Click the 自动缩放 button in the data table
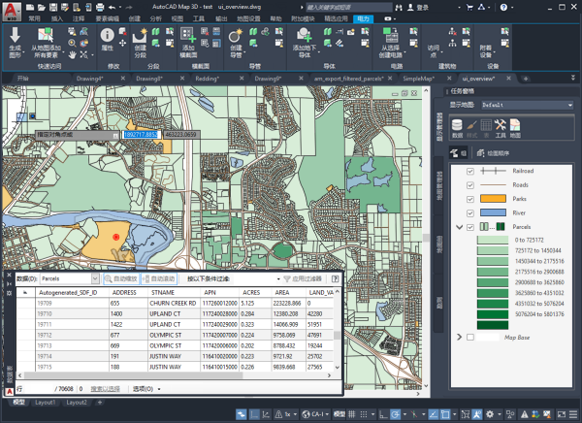This screenshot has height=423, width=582. click(121, 278)
